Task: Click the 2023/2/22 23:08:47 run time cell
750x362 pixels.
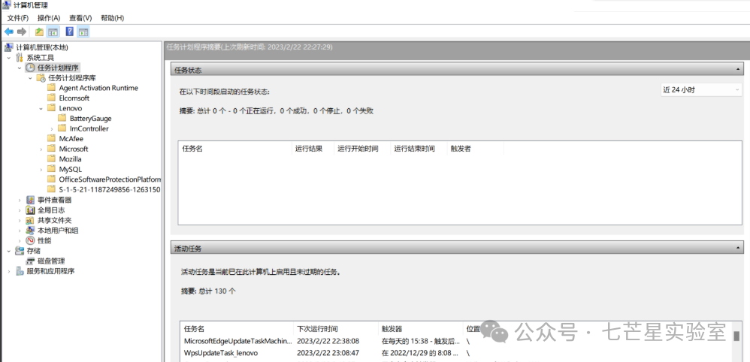Action: click(x=328, y=353)
